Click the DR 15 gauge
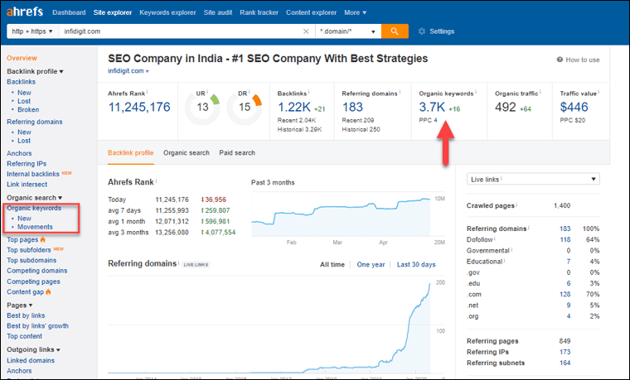This screenshot has width=630, height=380. [245, 107]
